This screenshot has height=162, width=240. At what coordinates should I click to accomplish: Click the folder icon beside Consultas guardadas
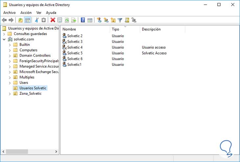coord(10,34)
